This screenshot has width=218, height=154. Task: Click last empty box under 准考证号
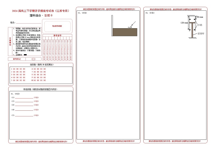click(x=71, y=38)
